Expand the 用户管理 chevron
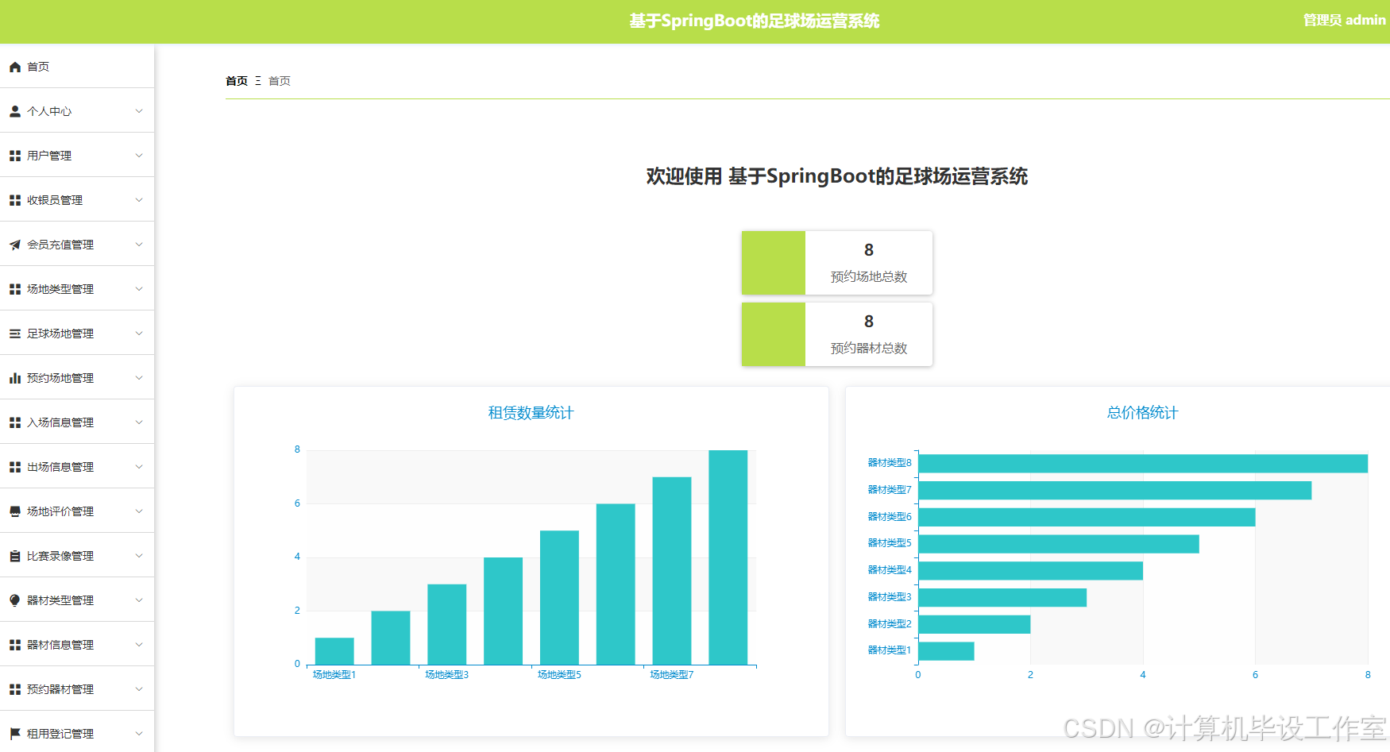 point(139,156)
